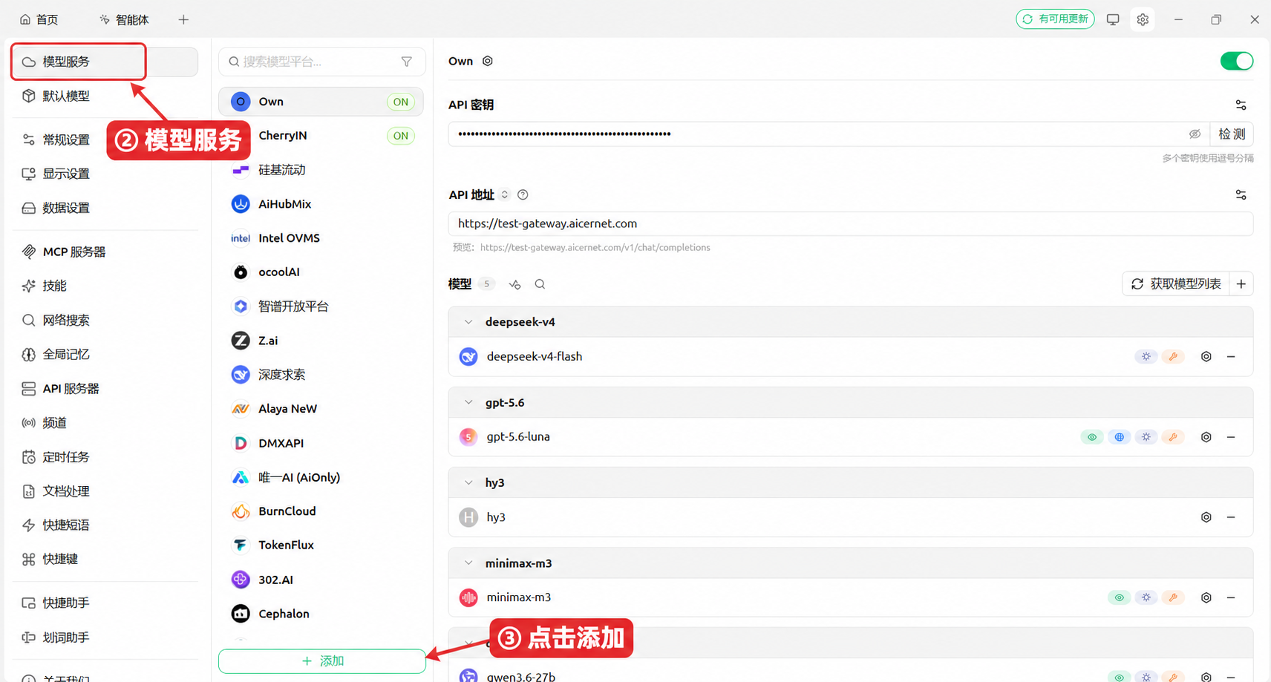This screenshot has height=682, width=1271.
Task: Open 网络搜索 settings section
Action: pyautogui.click(x=105, y=320)
